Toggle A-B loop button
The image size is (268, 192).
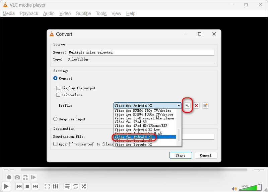pos(25,177)
